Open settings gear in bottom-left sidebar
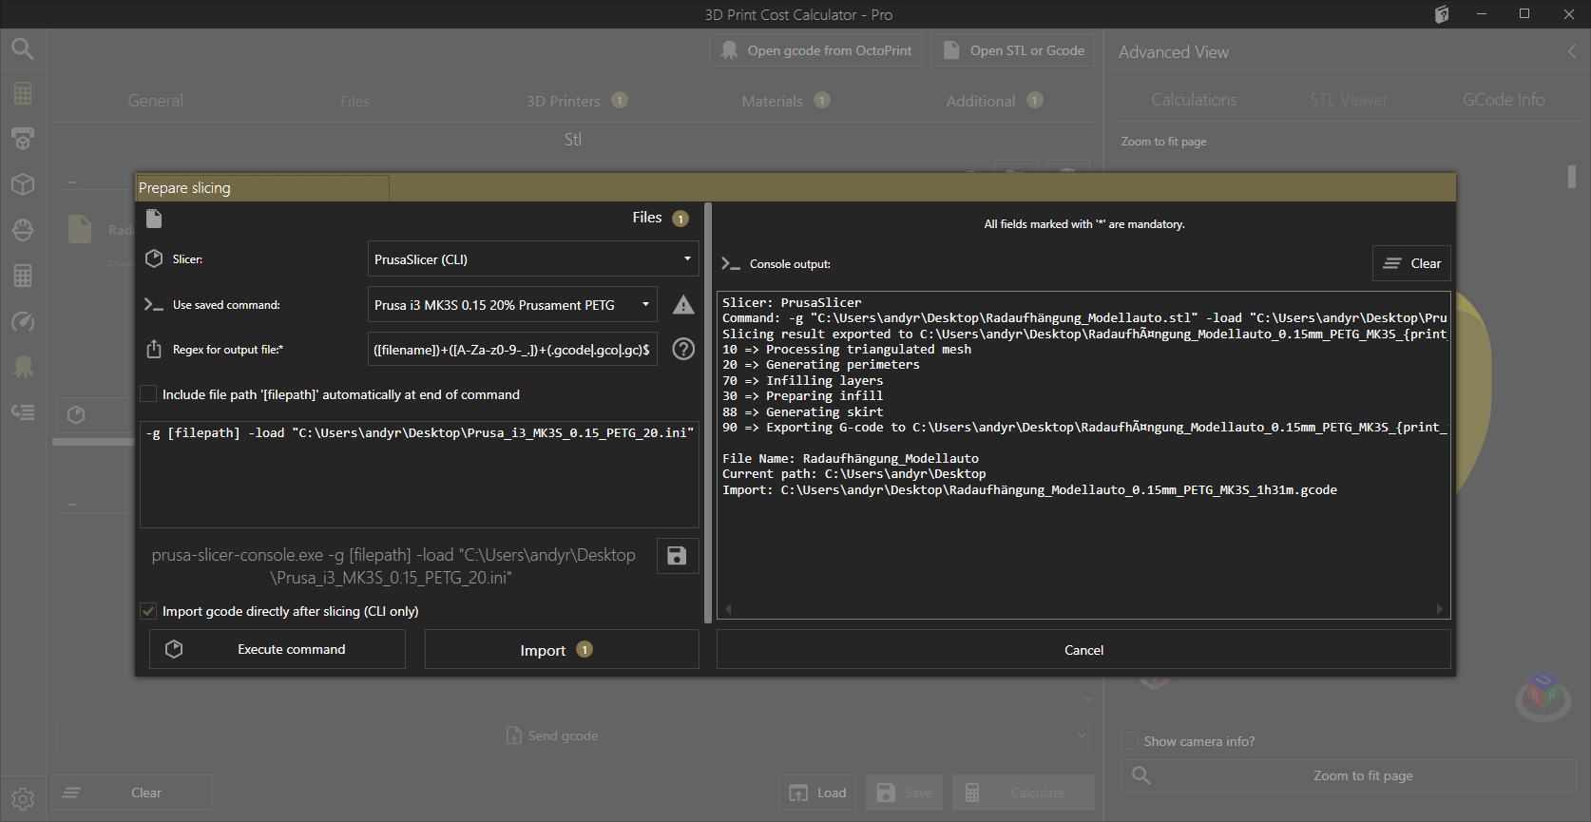 pyautogui.click(x=23, y=799)
